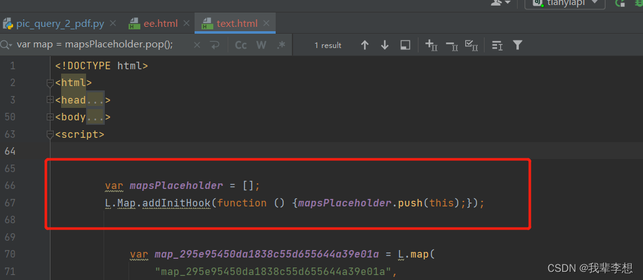Go to next search occurrence
This screenshot has height=280, width=643.
pyautogui.click(x=385, y=45)
